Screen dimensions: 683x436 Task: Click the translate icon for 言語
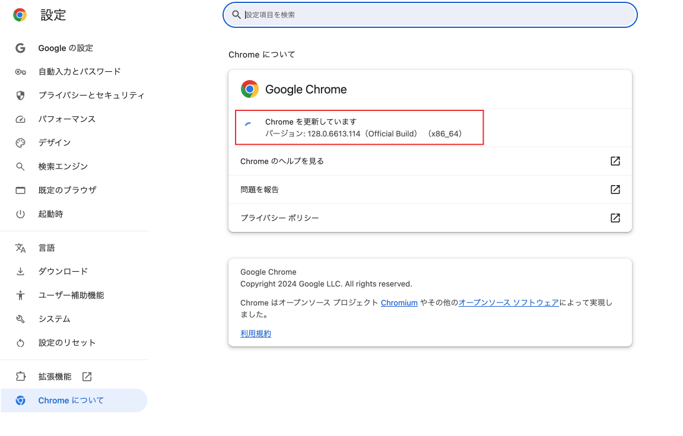tap(21, 248)
